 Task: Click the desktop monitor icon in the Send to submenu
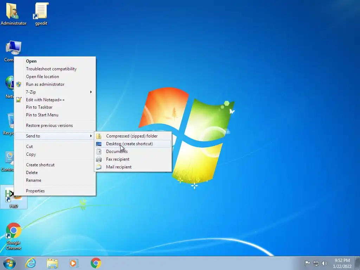coord(99,144)
